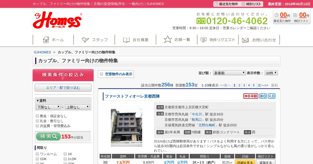Click the 検討リスト link in top bar

click(251, 4)
